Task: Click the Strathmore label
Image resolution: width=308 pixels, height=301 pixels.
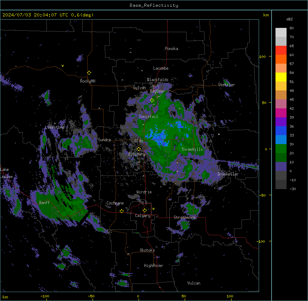Action: click(x=184, y=217)
